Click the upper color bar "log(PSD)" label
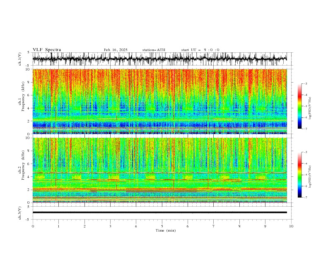The height and width of the screenshot is (254, 328). 310,108
